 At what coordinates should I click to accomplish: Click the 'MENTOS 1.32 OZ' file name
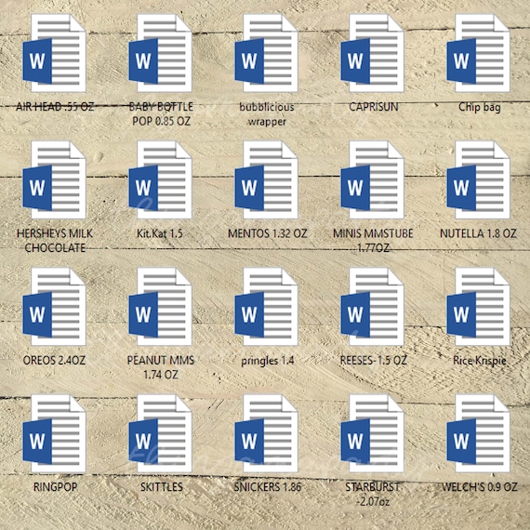[x=268, y=233]
